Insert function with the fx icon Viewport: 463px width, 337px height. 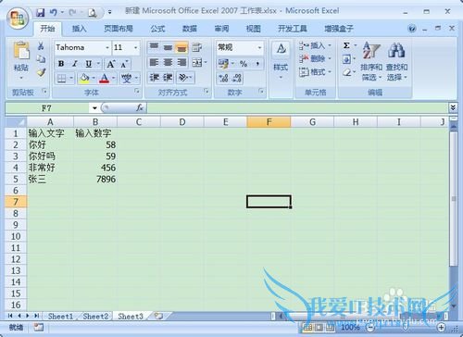tap(140, 107)
